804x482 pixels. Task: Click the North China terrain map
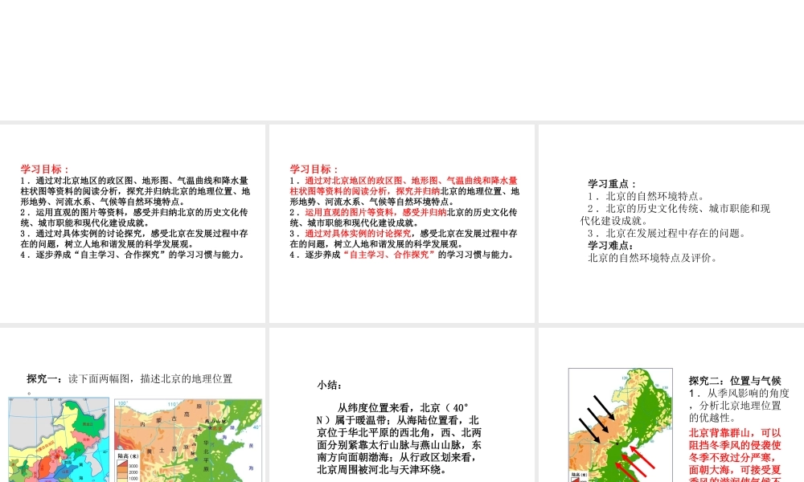(187, 440)
